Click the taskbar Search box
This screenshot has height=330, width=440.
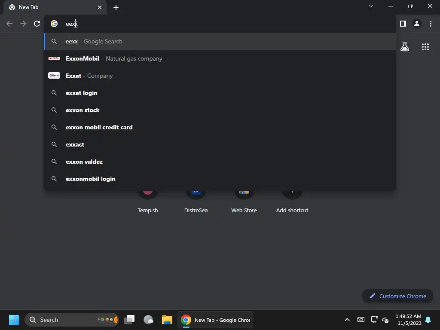[72, 320]
